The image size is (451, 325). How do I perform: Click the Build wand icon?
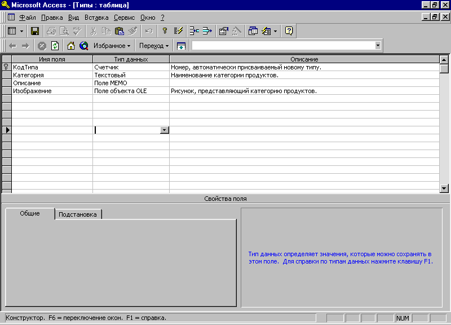236,31
